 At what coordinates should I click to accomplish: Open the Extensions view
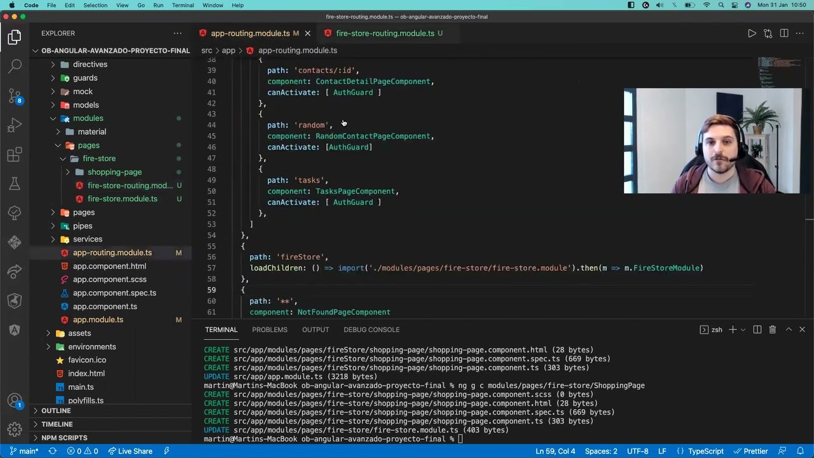click(x=15, y=155)
